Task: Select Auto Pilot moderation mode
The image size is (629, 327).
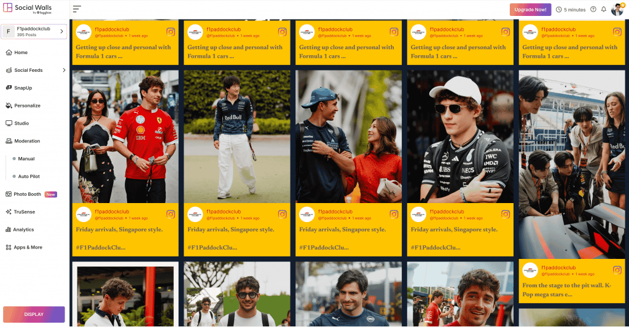Action: 28,176
